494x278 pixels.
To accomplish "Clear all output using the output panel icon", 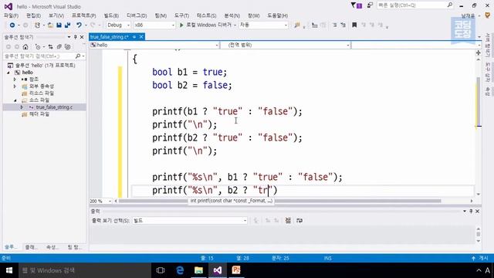I will pos(288,220).
